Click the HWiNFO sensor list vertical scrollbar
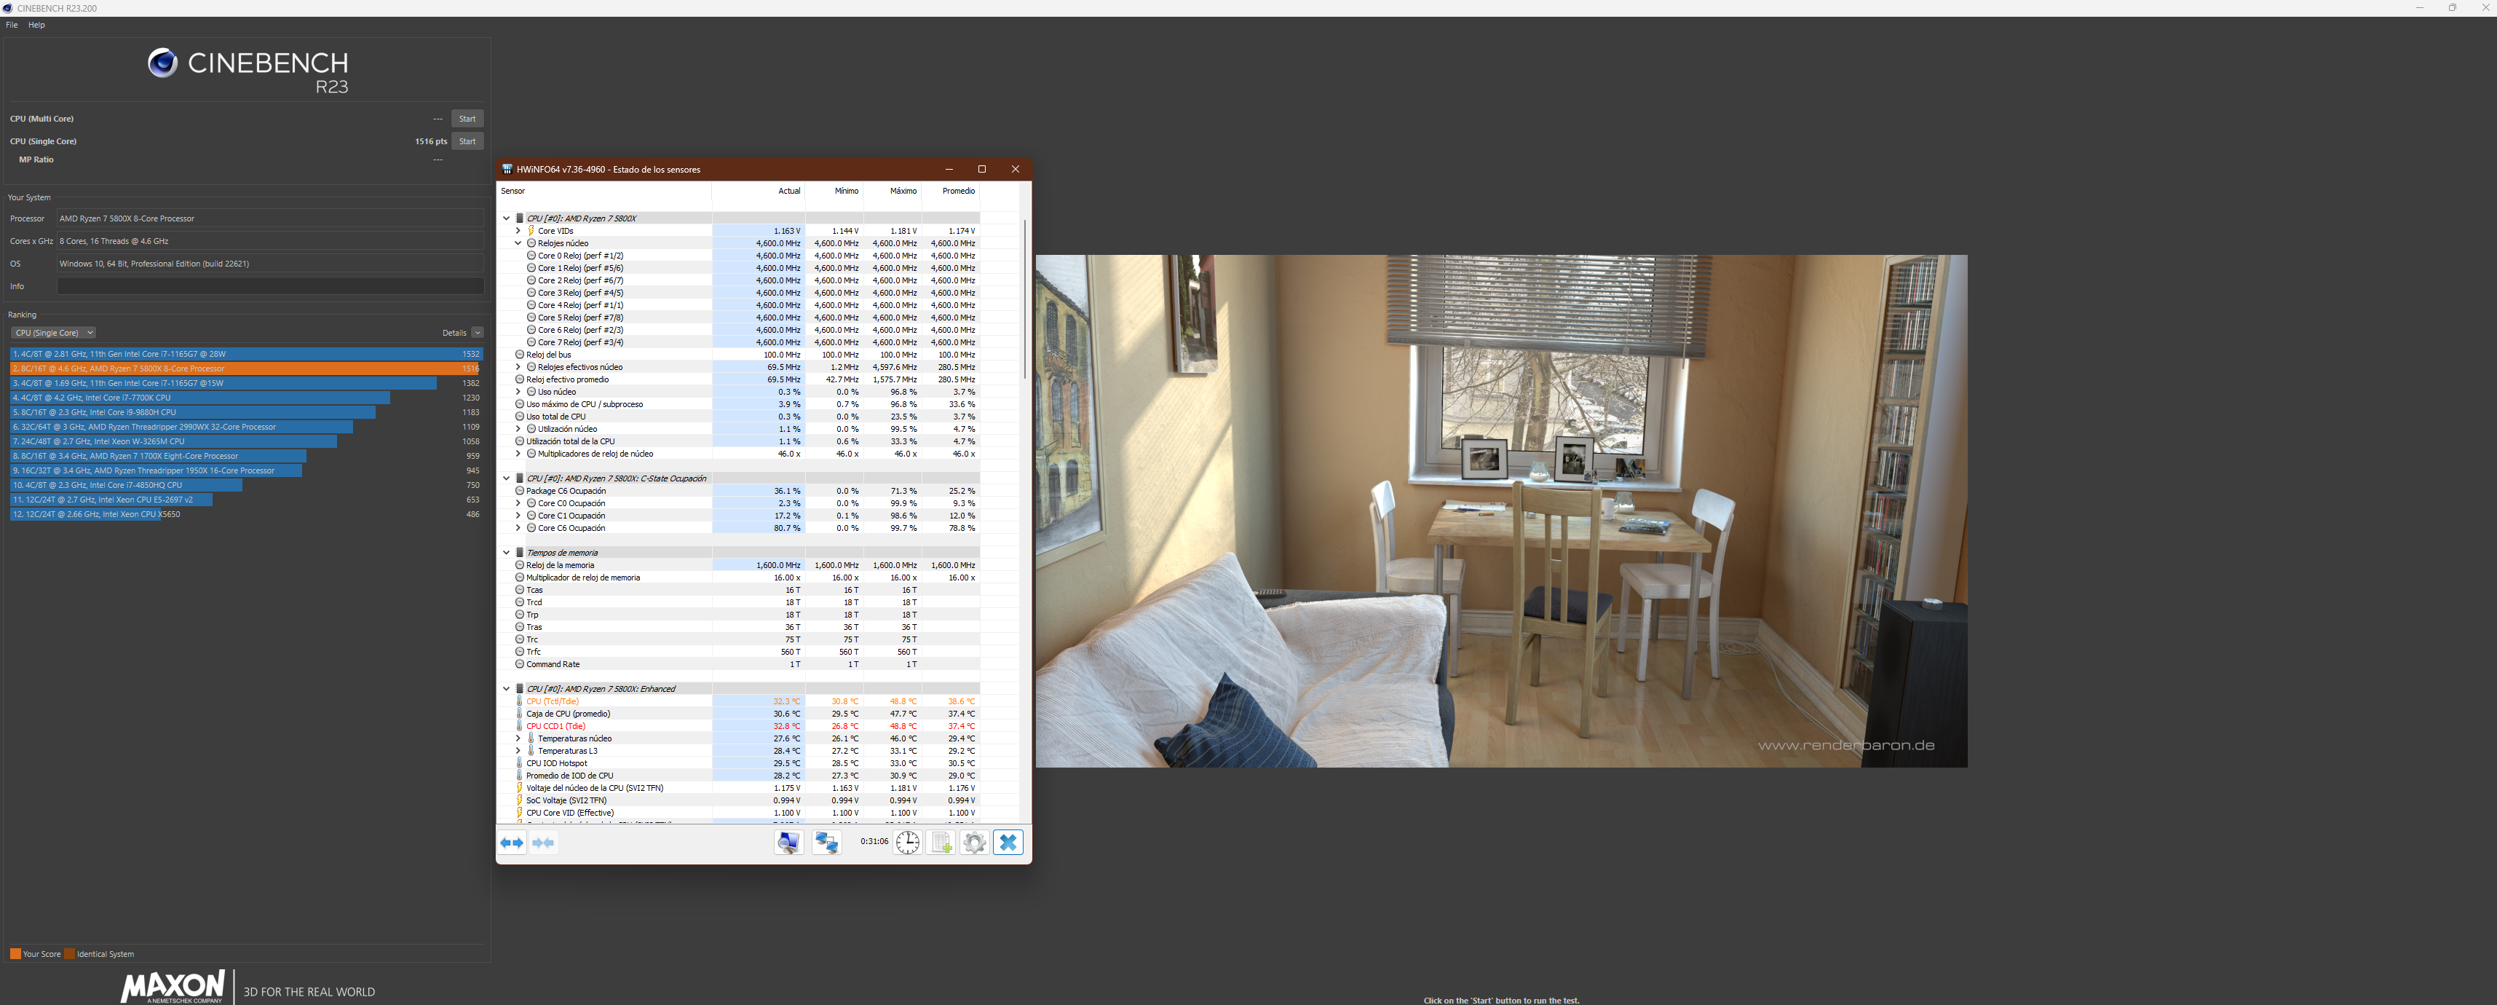Image resolution: width=2497 pixels, height=1005 pixels. [x=1024, y=299]
